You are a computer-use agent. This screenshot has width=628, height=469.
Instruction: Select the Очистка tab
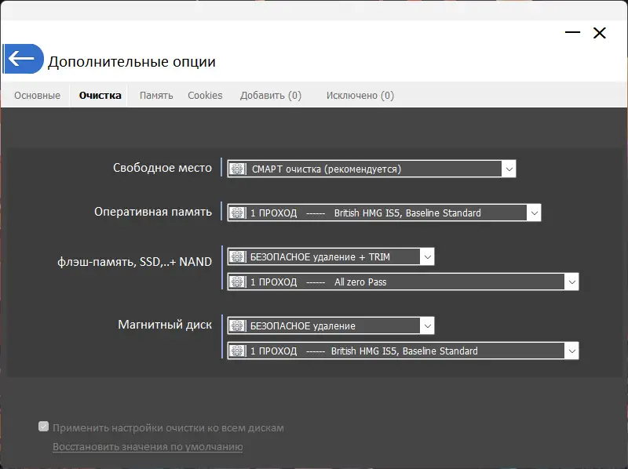[x=100, y=96]
